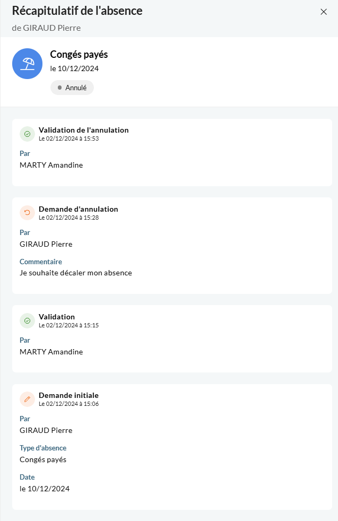The height and width of the screenshot is (521, 338).
Task: Click the Annulé status badge
Action: click(72, 88)
